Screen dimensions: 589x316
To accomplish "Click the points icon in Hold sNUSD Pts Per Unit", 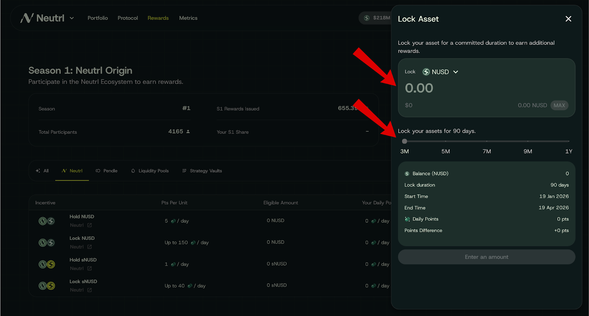I will 173,264.
